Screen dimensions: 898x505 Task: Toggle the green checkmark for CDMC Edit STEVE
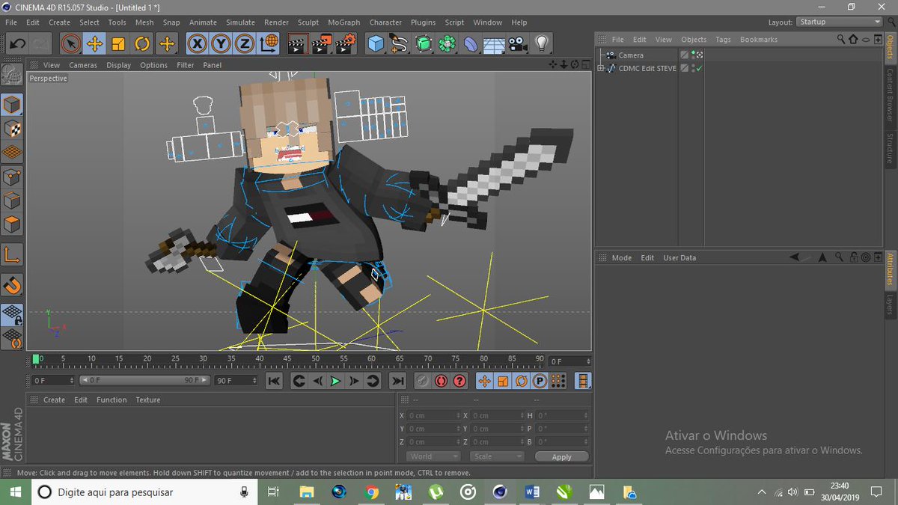[x=699, y=68]
